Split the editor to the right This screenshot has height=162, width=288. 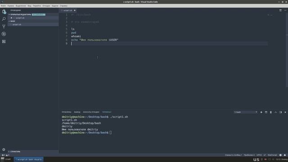click(x=280, y=10)
